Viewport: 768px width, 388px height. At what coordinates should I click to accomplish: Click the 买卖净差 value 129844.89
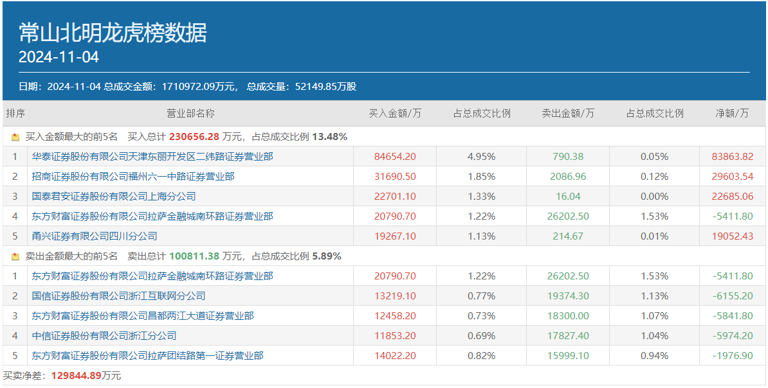76,376
